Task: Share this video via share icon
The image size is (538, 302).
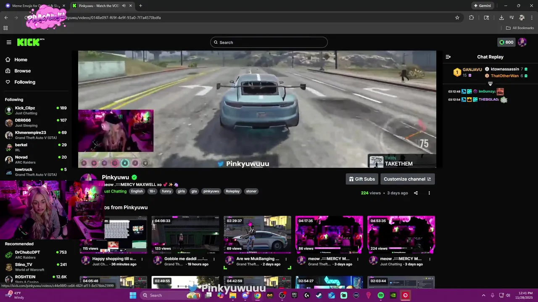Action: point(416,193)
